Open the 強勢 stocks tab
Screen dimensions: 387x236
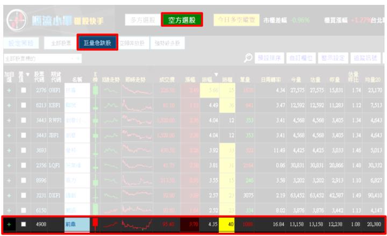pyautogui.click(x=167, y=43)
